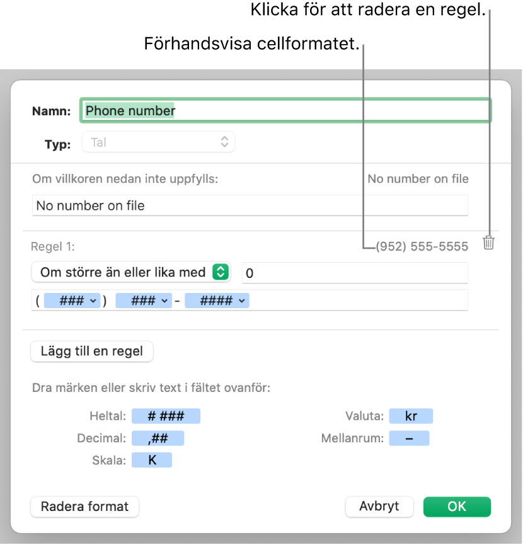Click the trash icon to delete Regel 1
The height and width of the screenshot is (545, 523).
pos(488,243)
